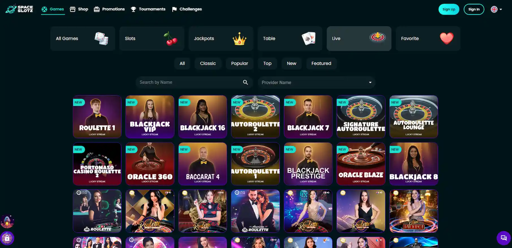
Task: Click the Space Slotz logo
Action: 20,9
